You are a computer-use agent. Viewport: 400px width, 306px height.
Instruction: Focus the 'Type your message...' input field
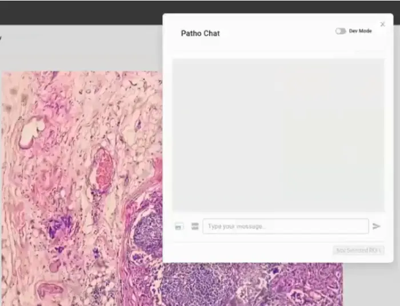click(285, 226)
